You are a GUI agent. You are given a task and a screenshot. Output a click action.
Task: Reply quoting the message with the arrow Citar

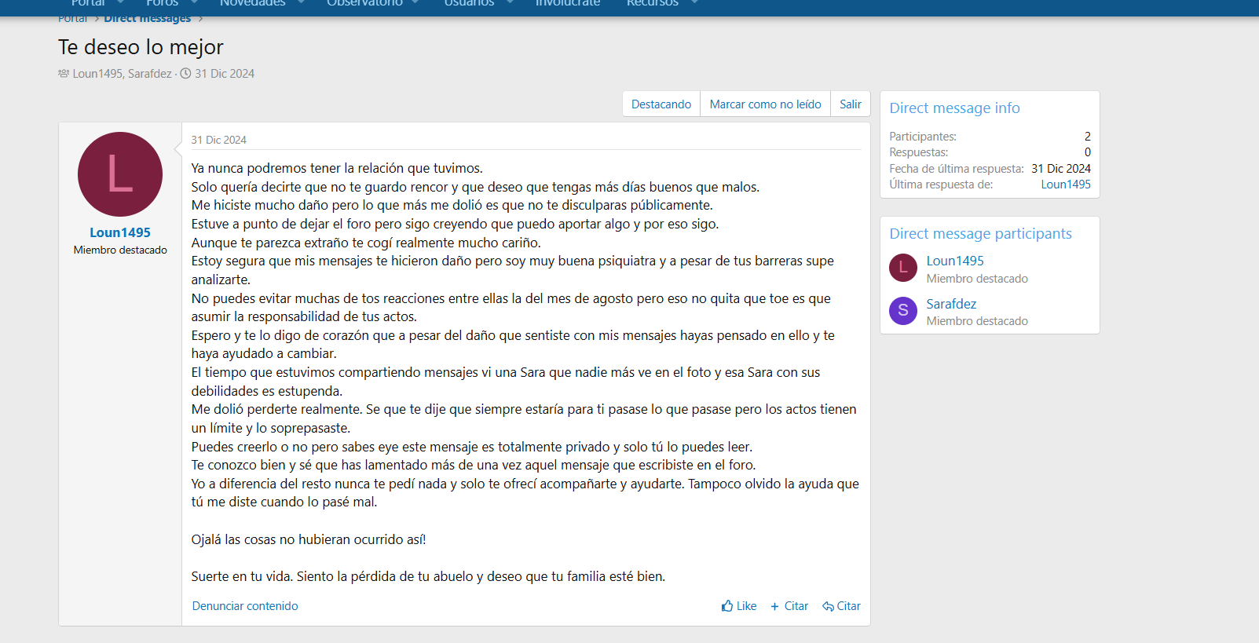pos(841,606)
